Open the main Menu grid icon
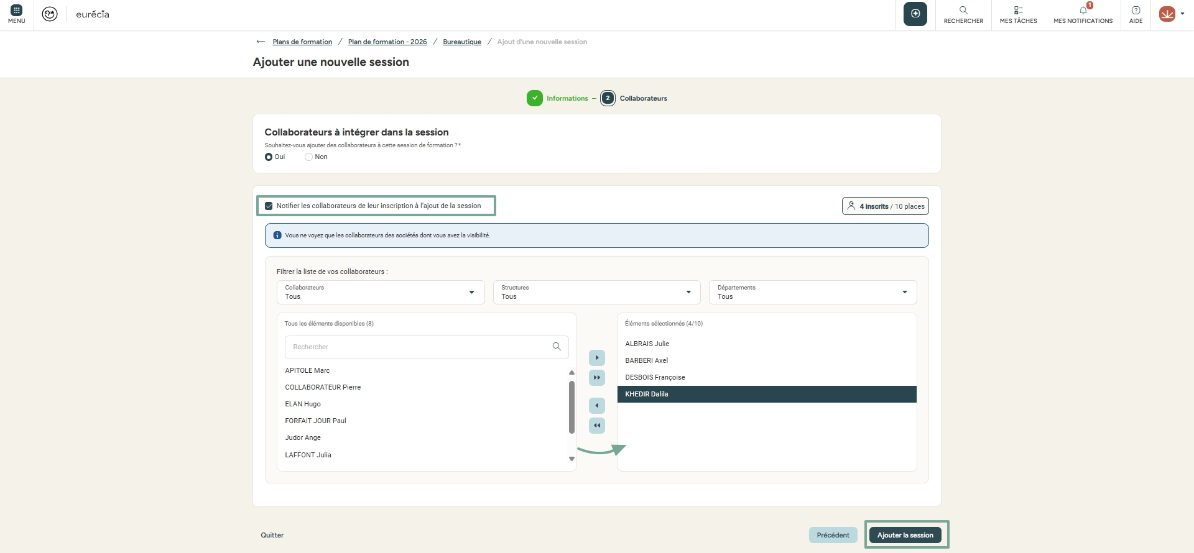The height and width of the screenshot is (553, 1194). click(x=17, y=11)
